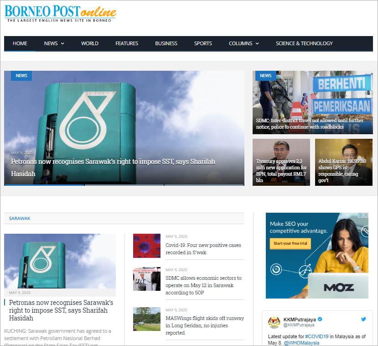
Task: Click the press conference thumbnail image
Action: click(x=147, y=279)
